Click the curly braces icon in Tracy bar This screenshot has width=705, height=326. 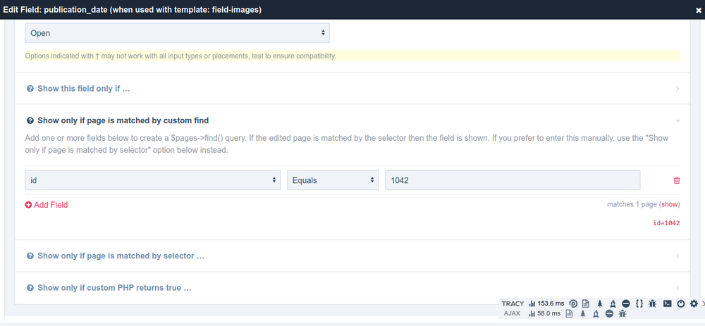click(x=639, y=303)
